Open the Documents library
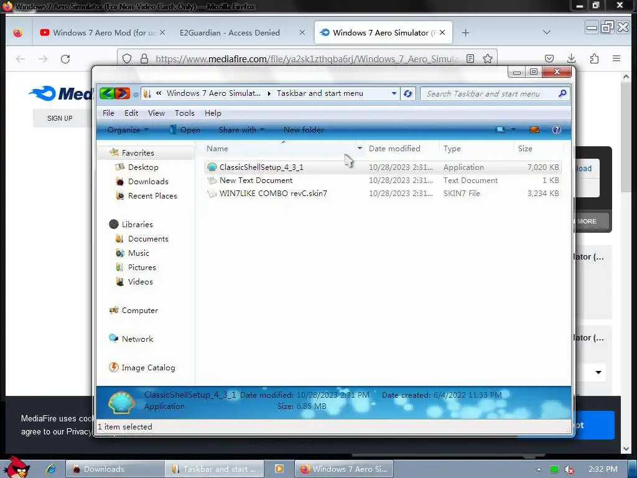The height and width of the screenshot is (478, 637). click(148, 238)
